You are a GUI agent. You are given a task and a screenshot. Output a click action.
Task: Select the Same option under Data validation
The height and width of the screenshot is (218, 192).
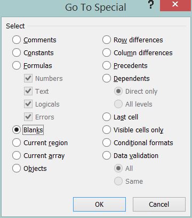(118, 181)
